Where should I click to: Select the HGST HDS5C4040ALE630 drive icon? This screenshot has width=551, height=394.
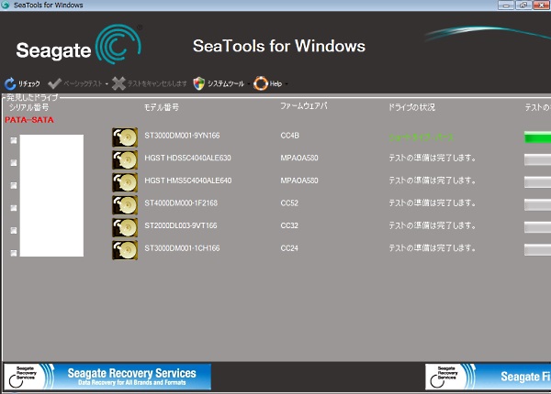click(124, 159)
